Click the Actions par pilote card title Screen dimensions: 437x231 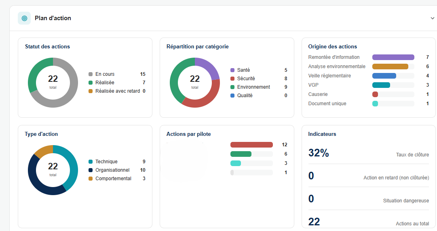coord(189,134)
